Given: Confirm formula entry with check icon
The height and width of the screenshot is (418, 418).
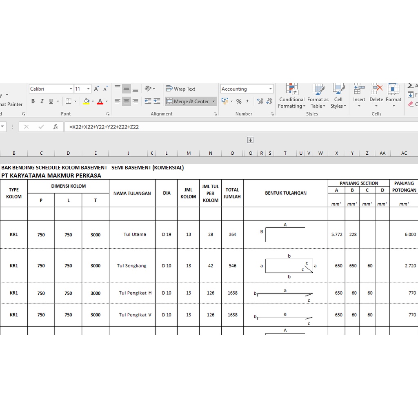Looking at the screenshot, I should [41, 127].
